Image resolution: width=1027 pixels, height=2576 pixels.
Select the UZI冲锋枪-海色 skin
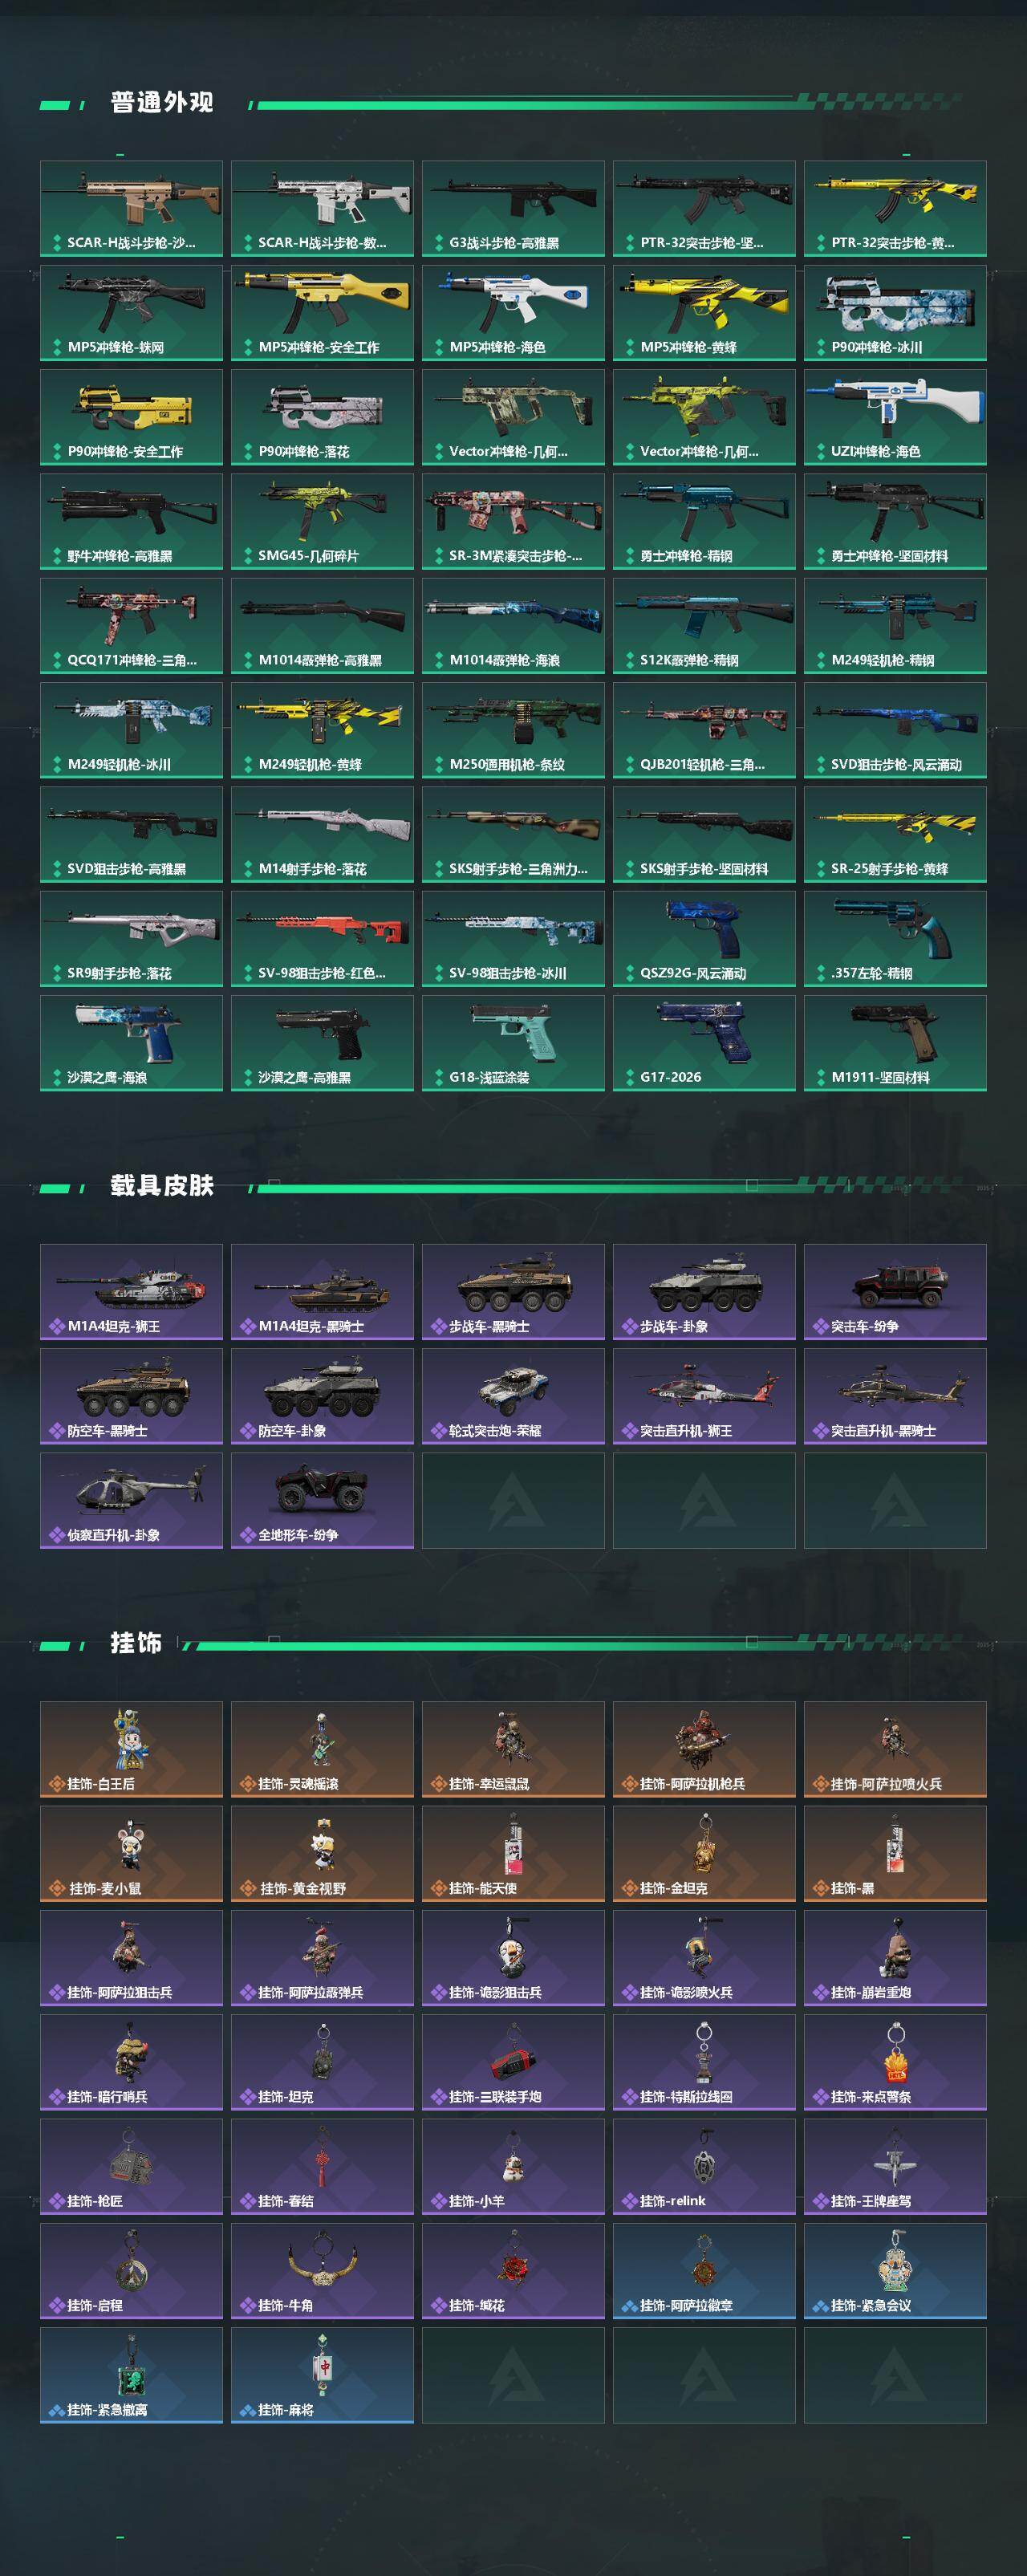(895, 417)
